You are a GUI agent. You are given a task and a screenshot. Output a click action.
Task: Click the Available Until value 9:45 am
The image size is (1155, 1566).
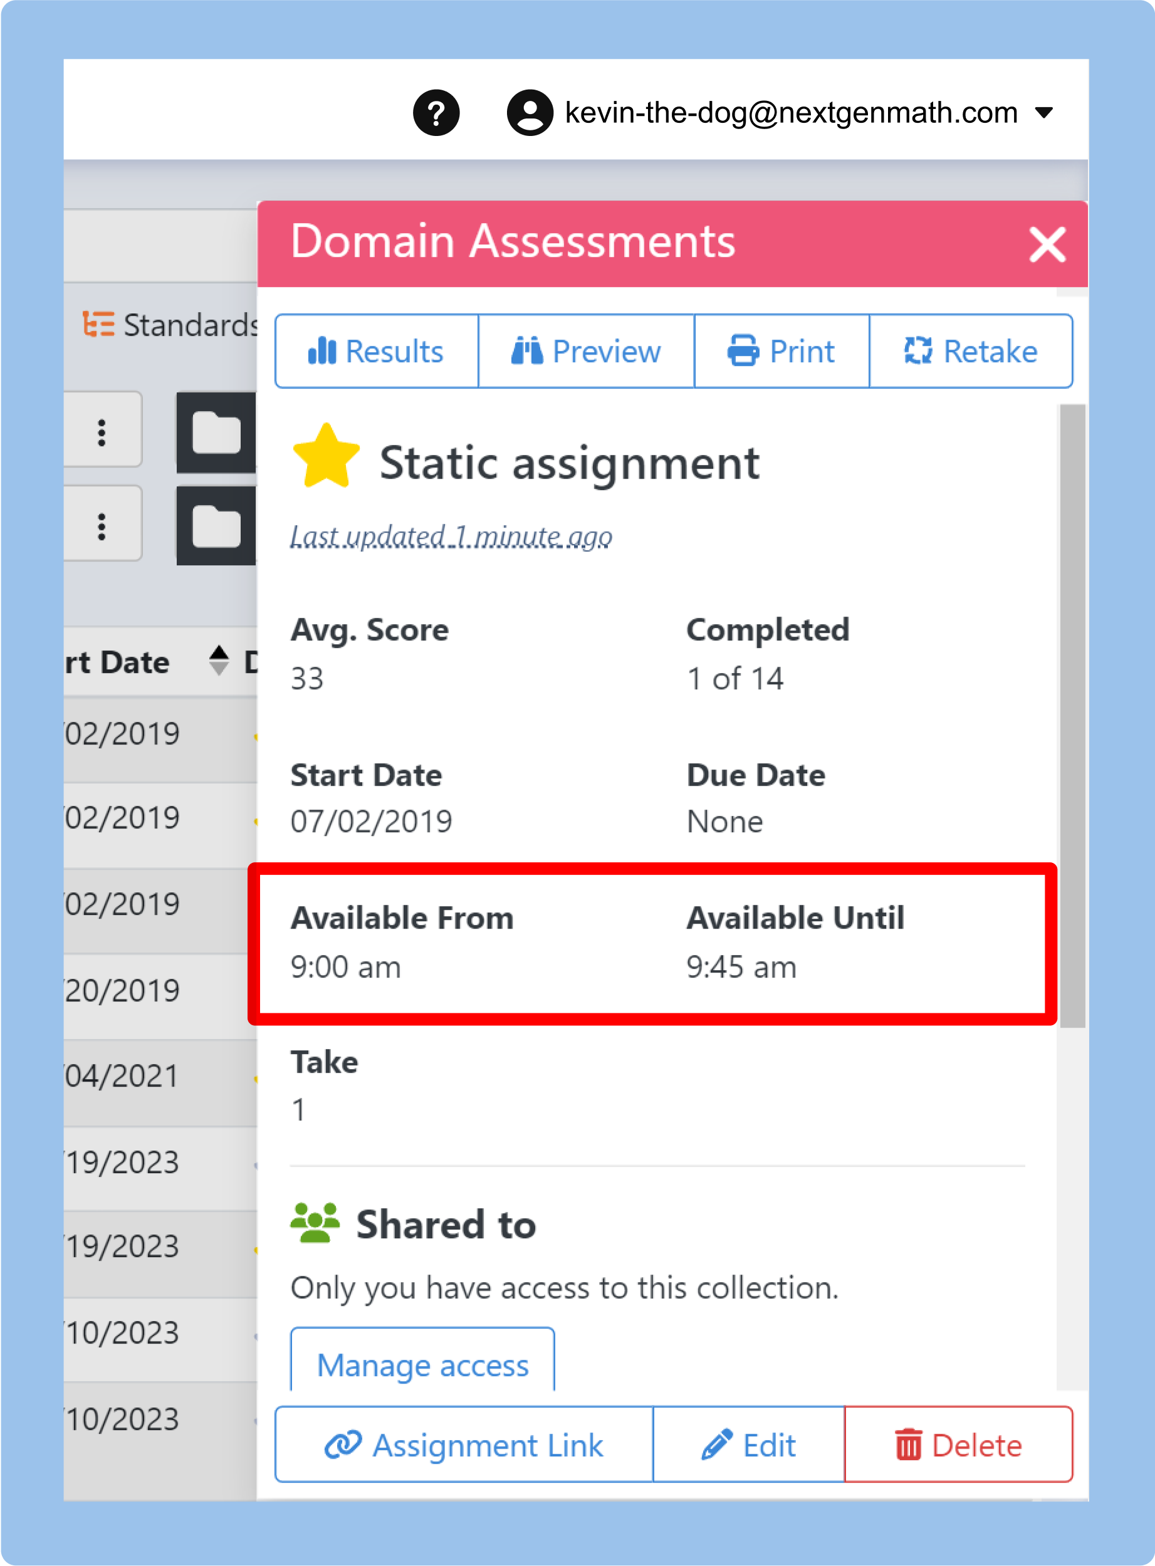741,967
